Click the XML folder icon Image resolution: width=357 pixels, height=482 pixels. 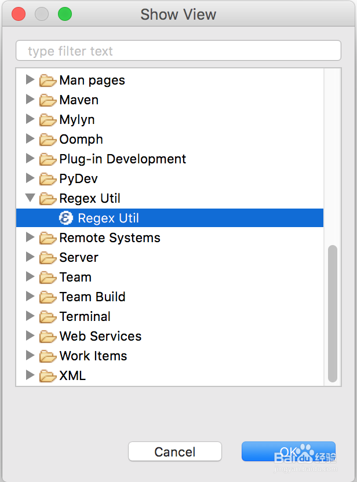point(48,376)
